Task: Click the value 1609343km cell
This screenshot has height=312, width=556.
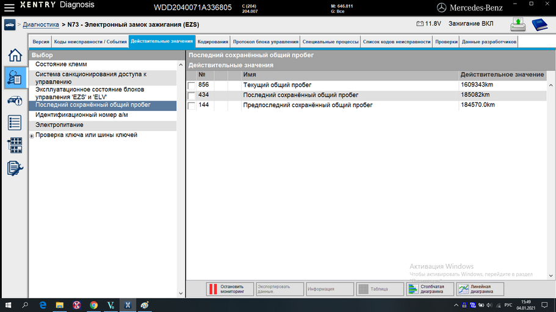Action: [502, 85]
